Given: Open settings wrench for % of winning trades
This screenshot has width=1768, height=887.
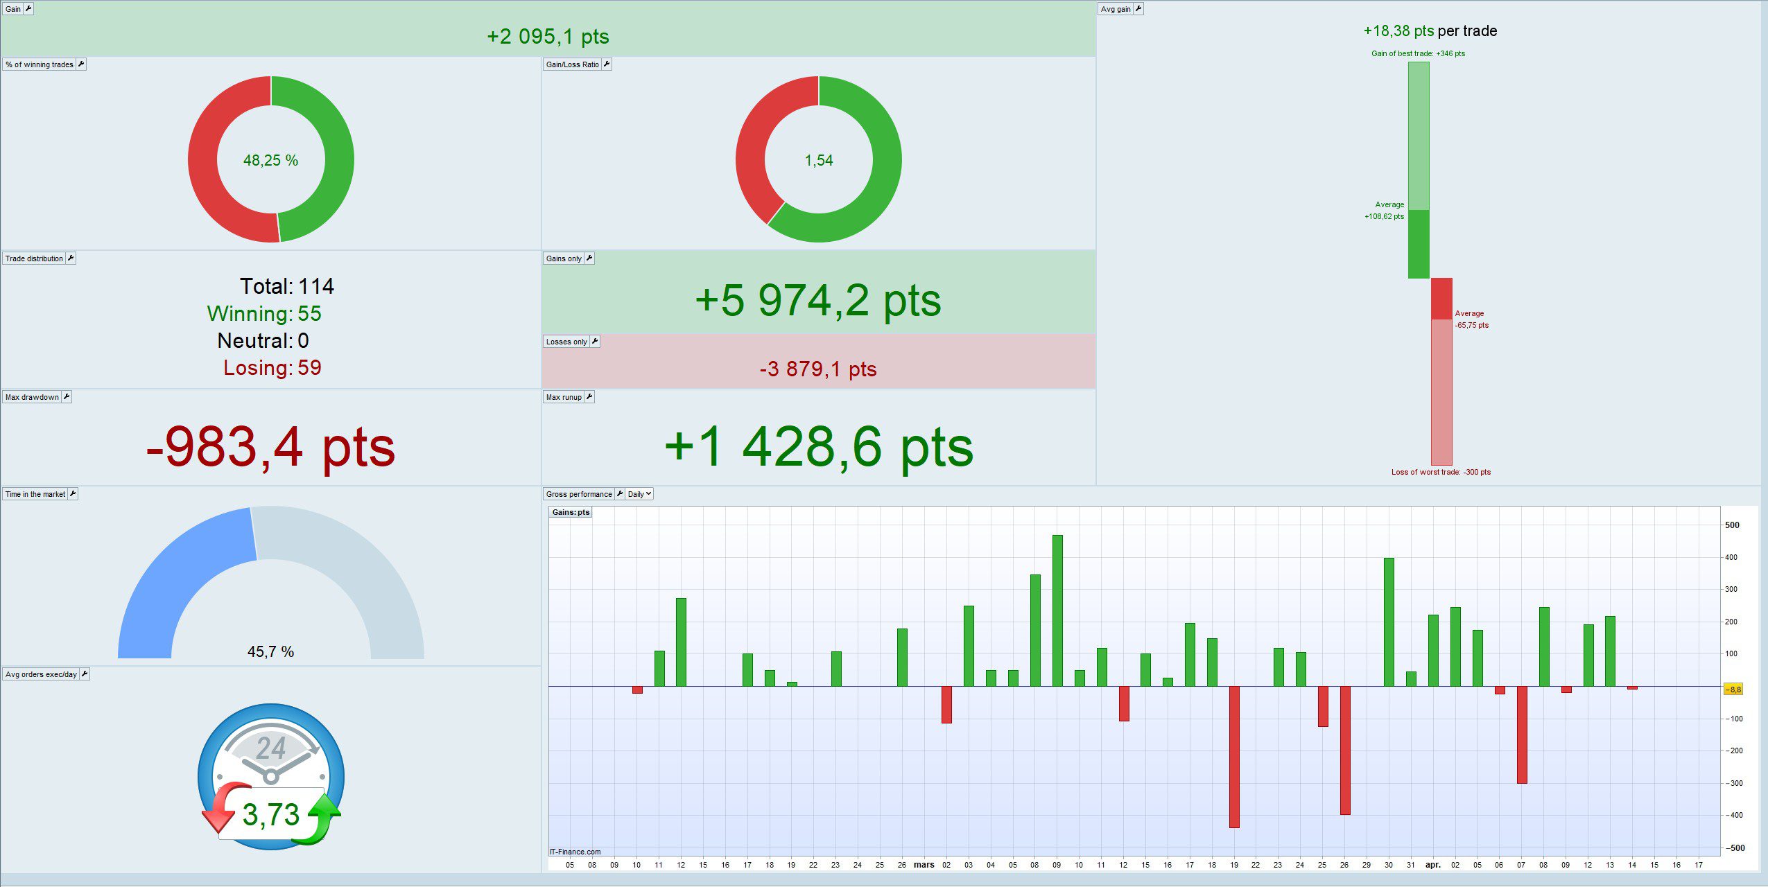Looking at the screenshot, I should tap(80, 64).
